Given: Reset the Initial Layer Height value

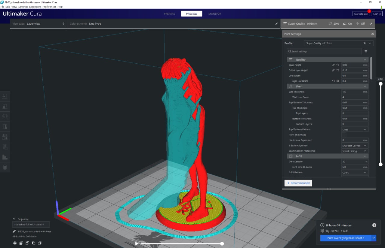Looking at the screenshot, I should [x=338, y=70].
